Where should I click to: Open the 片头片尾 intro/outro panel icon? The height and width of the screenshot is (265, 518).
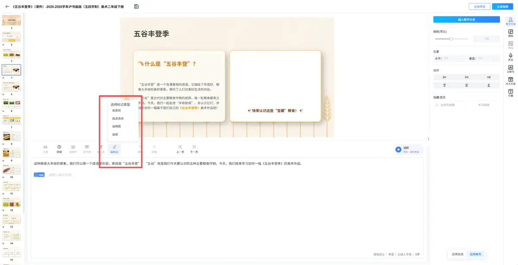coord(511,81)
